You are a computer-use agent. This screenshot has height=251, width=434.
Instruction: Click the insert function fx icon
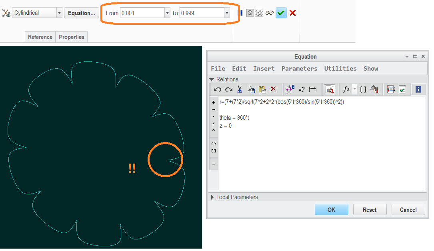(x=346, y=89)
